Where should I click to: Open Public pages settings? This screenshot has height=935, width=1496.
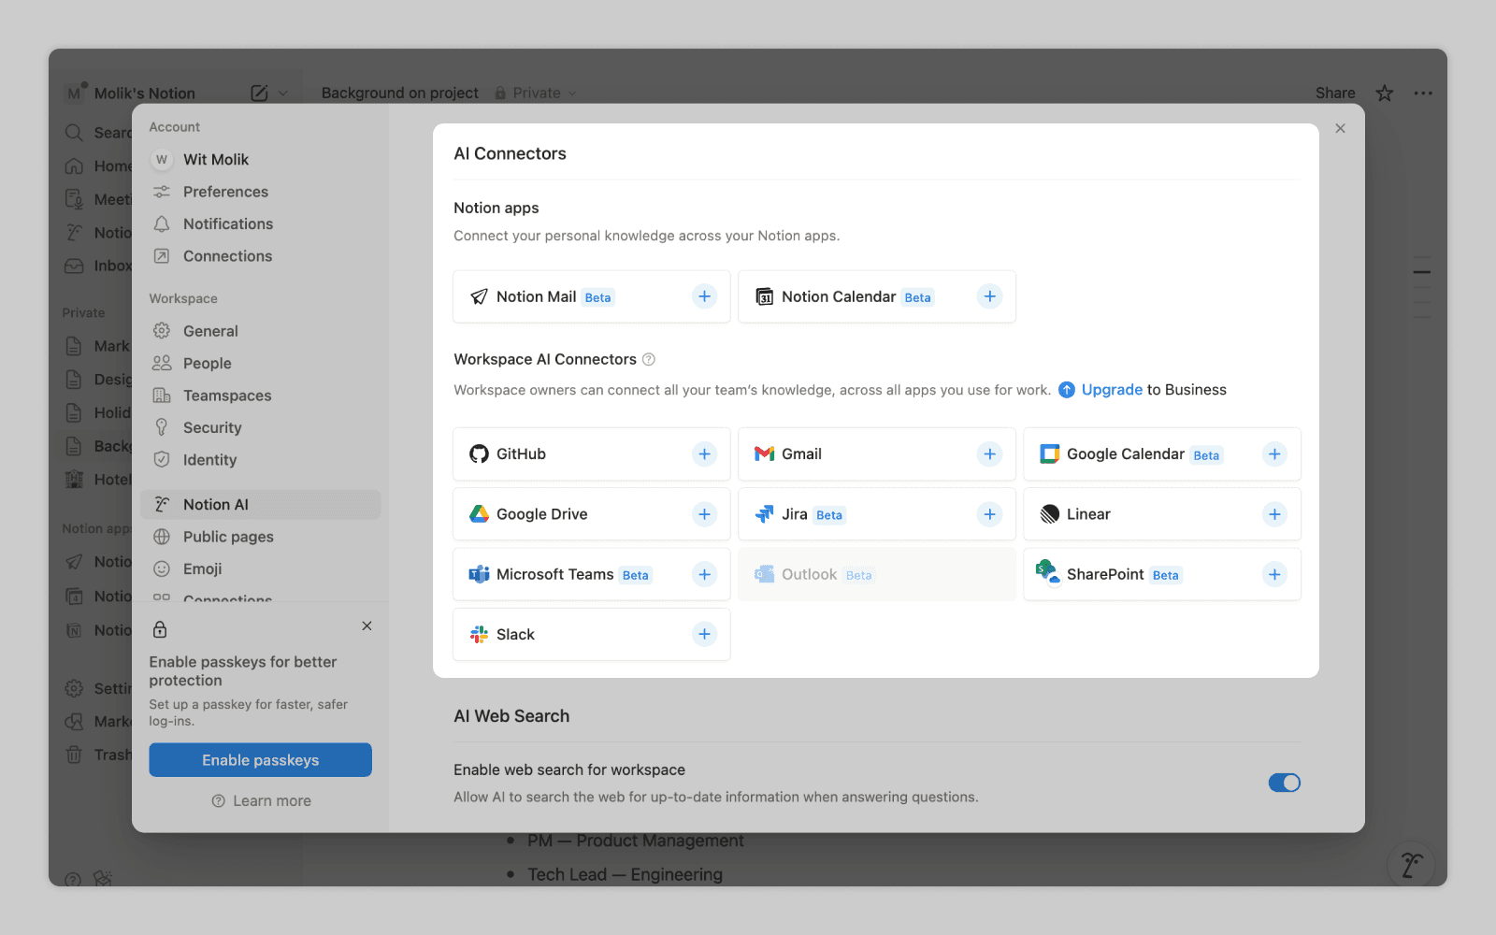tap(260, 537)
